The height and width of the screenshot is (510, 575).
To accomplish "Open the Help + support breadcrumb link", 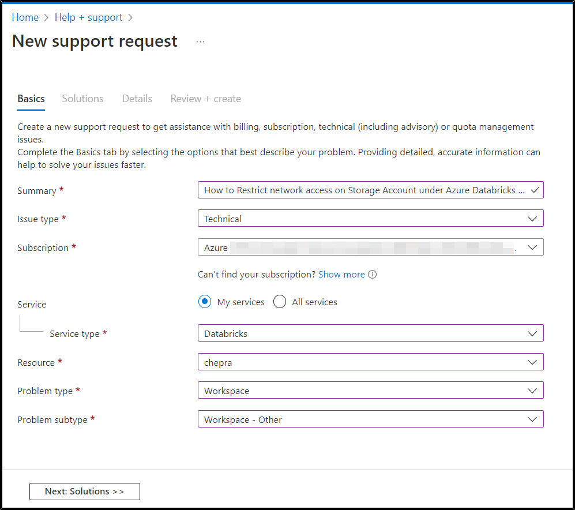I will (88, 17).
